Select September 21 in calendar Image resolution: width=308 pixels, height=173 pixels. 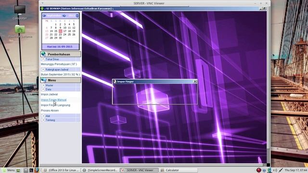click(x=51, y=35)
